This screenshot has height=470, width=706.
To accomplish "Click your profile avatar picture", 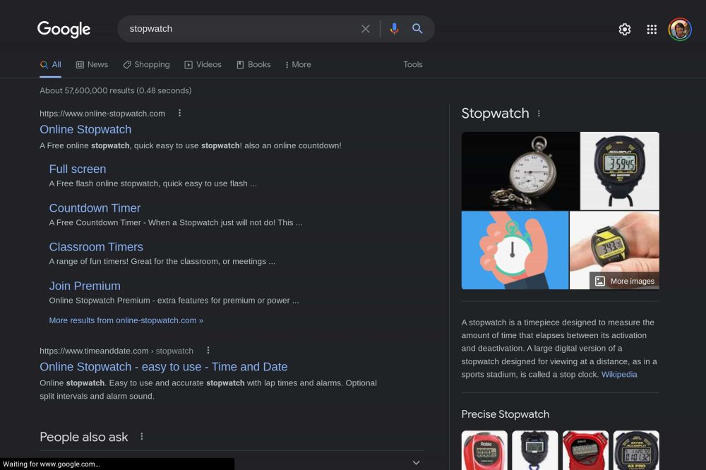I will point(679,29).
